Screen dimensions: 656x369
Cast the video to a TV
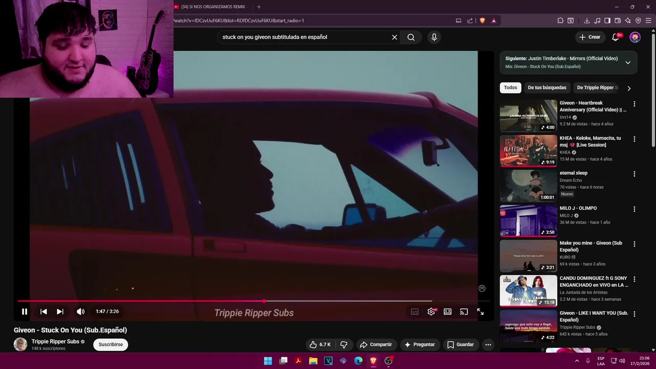coord(464,312)
